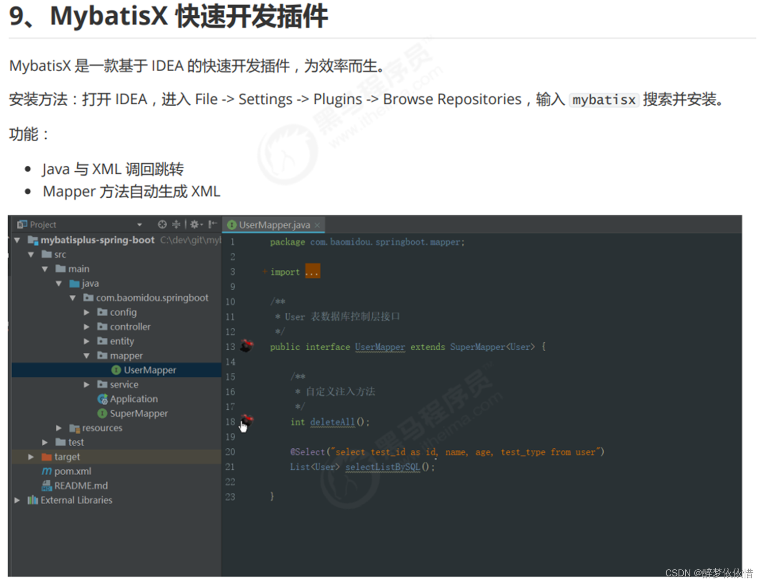Click the folded import ellipsis block

click(312, 271)
